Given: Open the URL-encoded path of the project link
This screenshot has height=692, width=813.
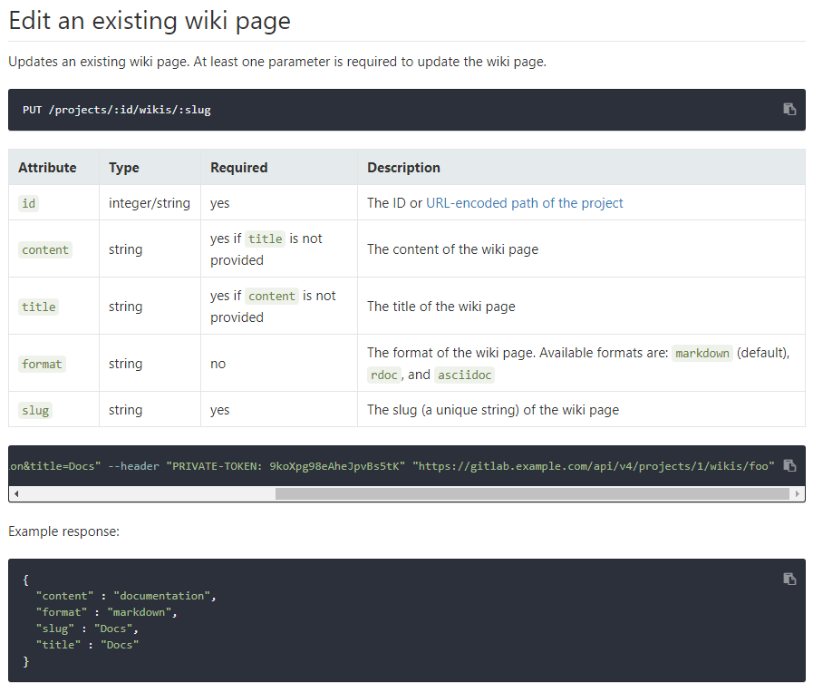Looking at the screenshot, I should 524,203.
